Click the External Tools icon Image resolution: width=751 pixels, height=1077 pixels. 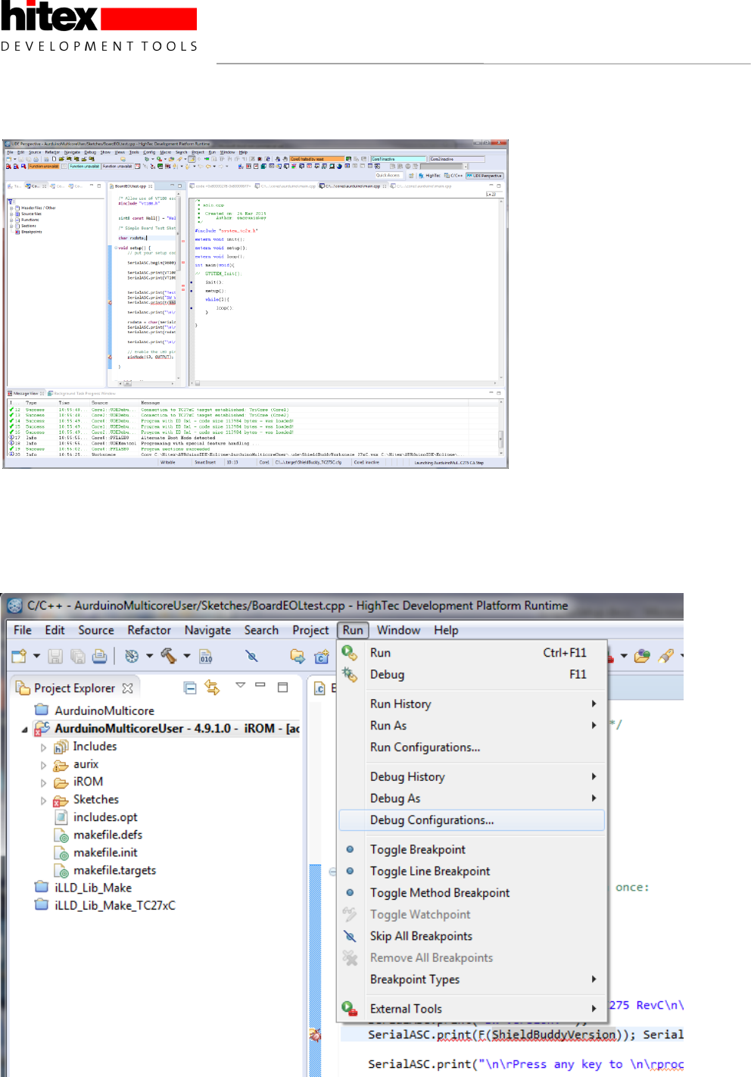coord(349,1008)
